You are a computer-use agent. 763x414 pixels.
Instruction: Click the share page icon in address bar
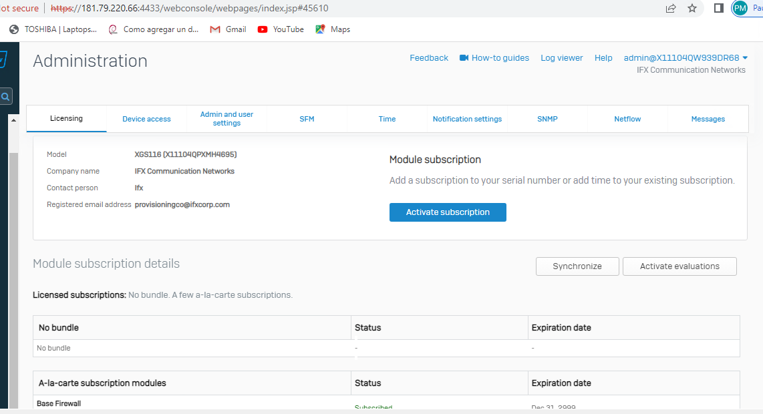(x=671, y=9)
